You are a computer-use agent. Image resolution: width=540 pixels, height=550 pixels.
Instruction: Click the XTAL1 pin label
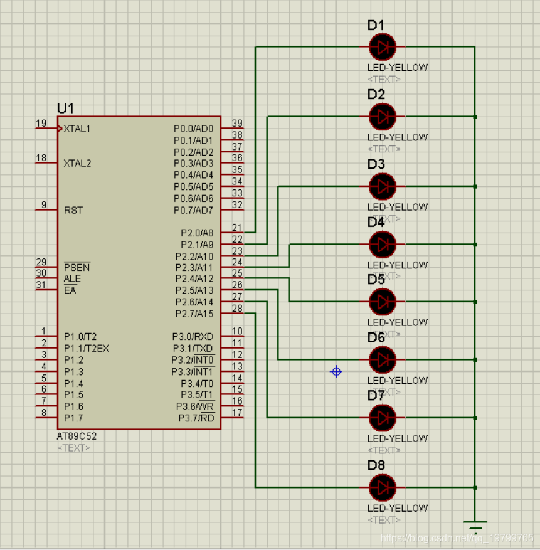tap(77, 129)
